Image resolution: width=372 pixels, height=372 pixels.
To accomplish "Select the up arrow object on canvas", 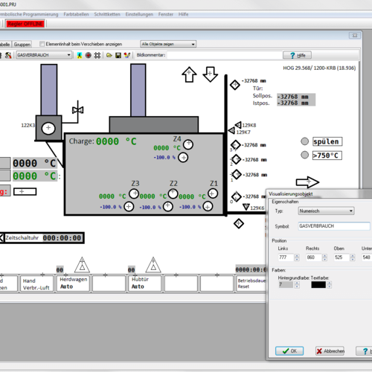I will click(x=189, y=74).
